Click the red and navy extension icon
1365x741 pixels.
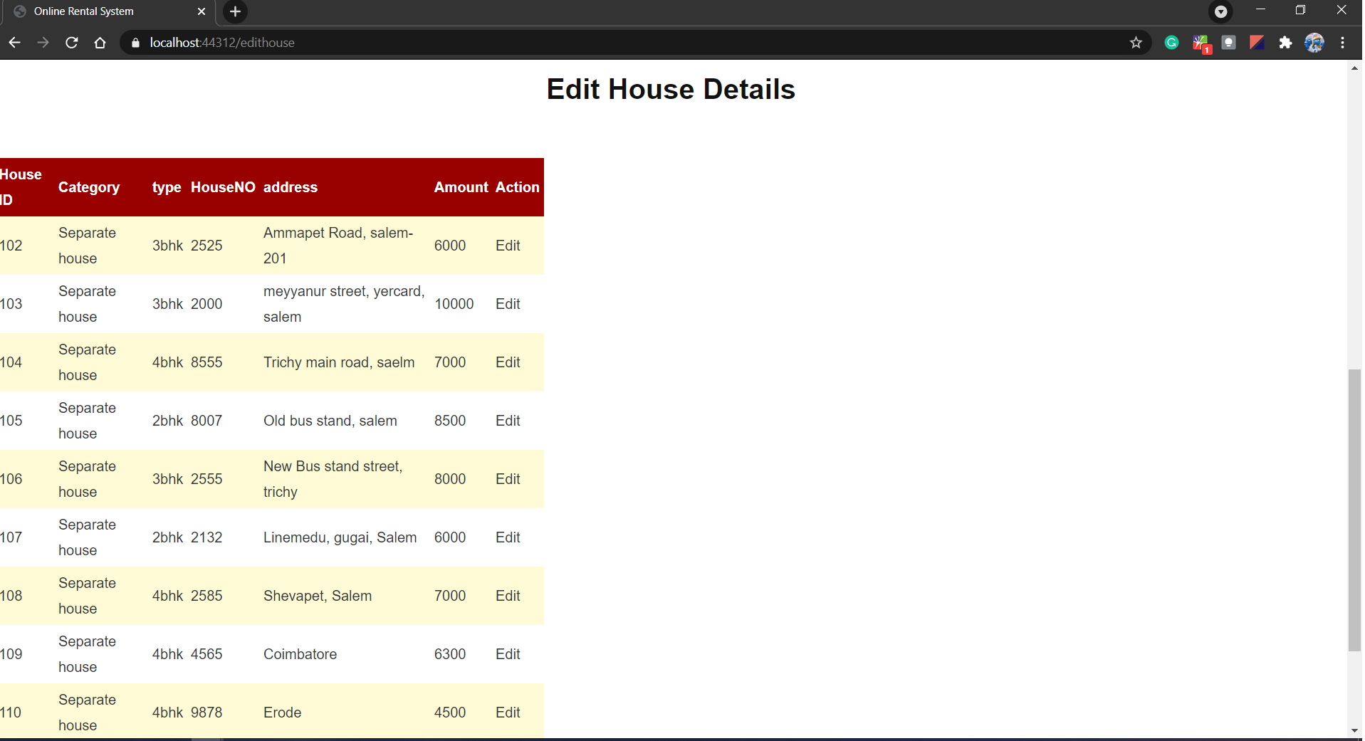(x=1257, y=43)
